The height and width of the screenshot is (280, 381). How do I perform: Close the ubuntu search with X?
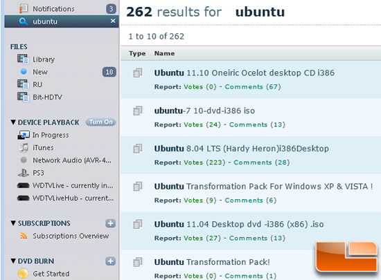(x=113, y=21)
